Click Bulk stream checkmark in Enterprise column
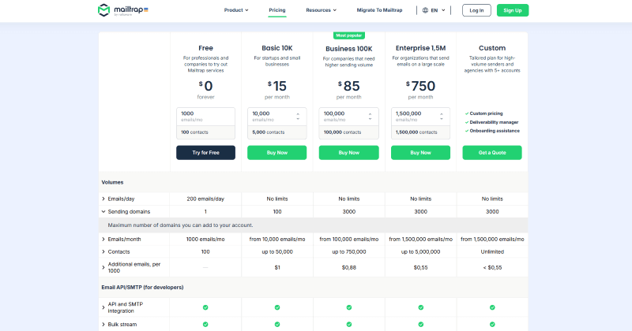This screenshot has height=331, width=632. [421, 324]
